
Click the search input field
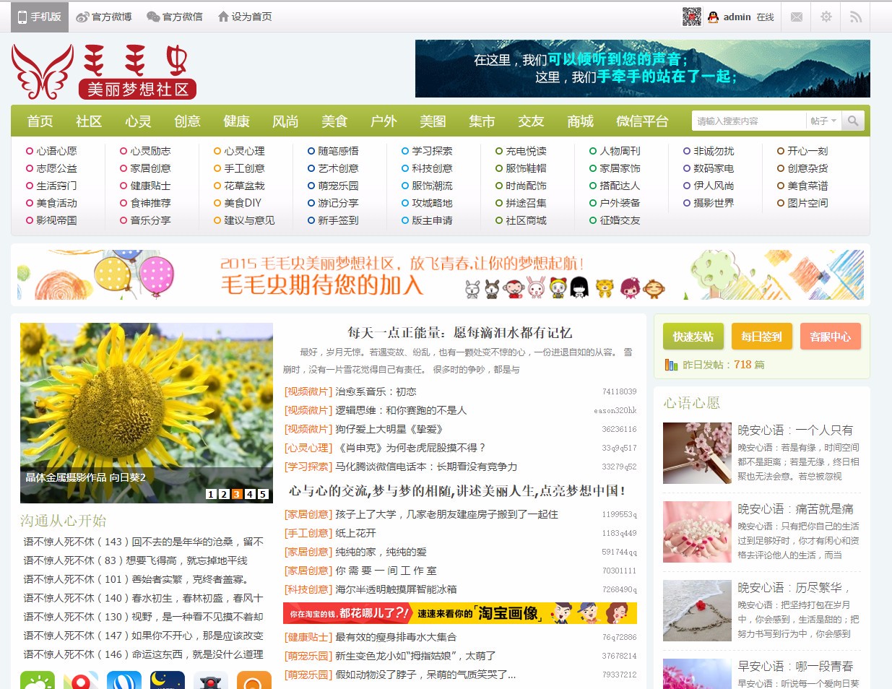click(748, 121)
